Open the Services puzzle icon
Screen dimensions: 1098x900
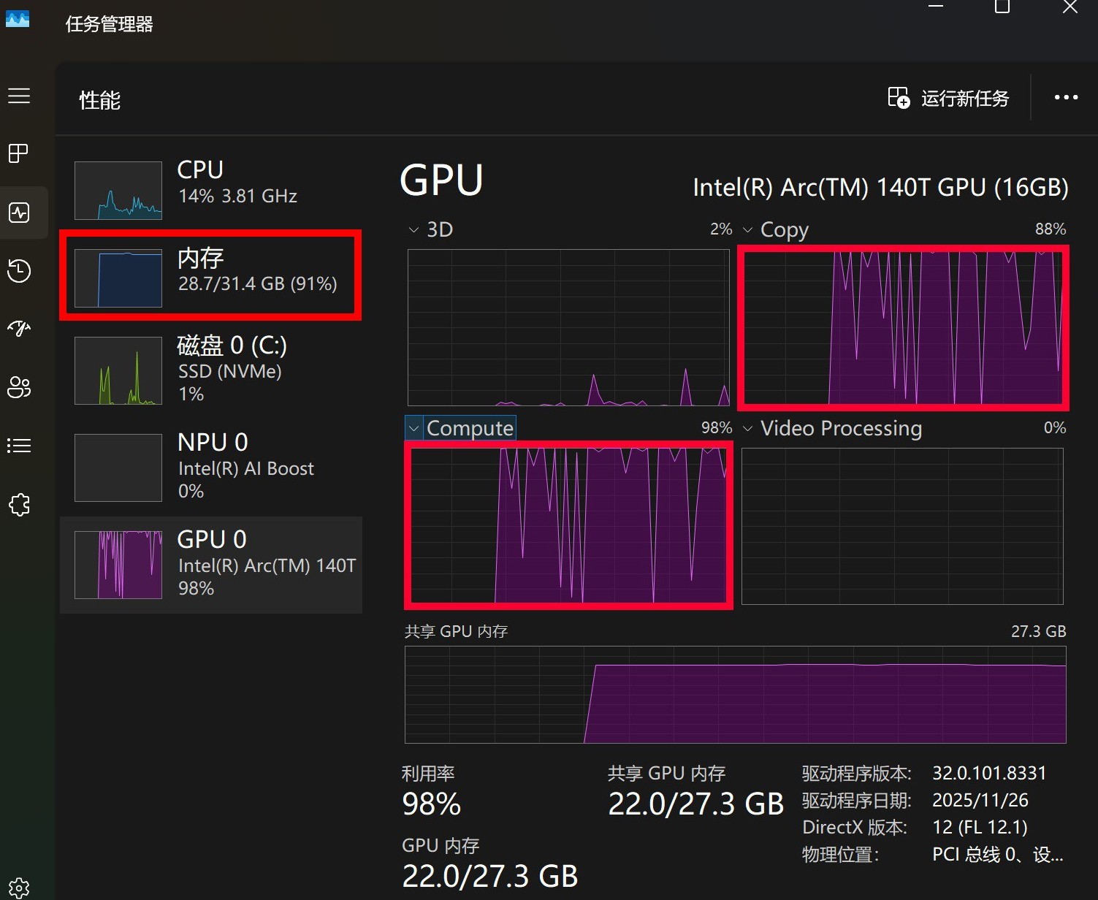tap(19, 504)
